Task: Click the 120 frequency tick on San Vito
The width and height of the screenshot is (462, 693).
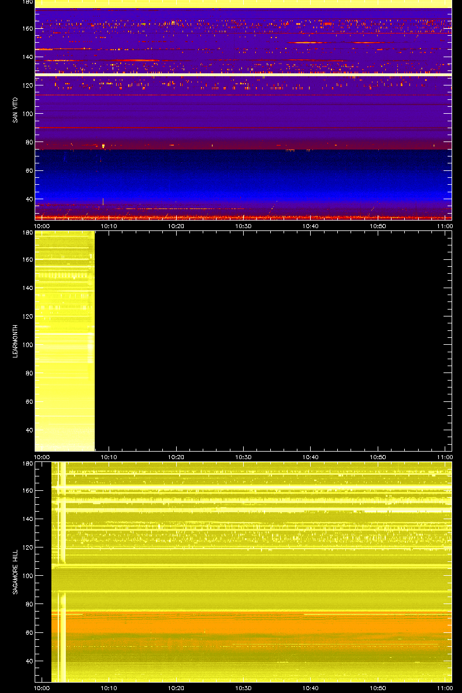Action: click(x=27, y=85)
